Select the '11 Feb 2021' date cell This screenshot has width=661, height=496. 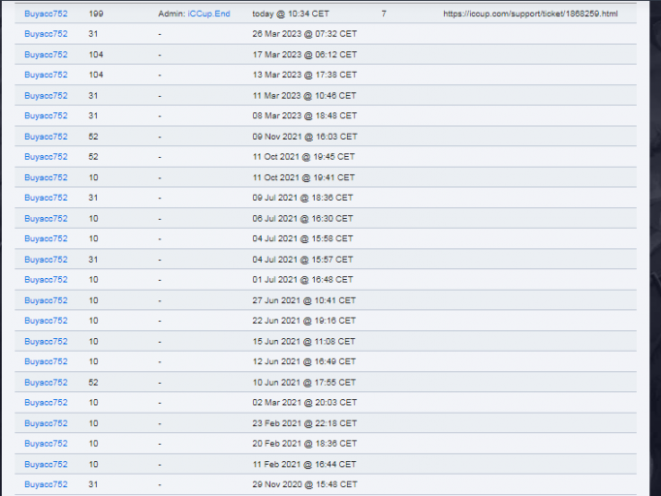pyautogui.click(x=304, y=464)
